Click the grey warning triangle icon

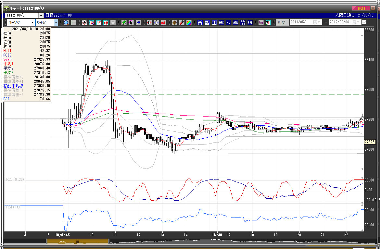pos(113,22)
